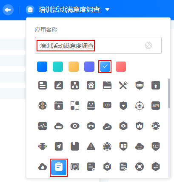Select the fork and knife icon
The image size is (174, 182).
point(123,85)
